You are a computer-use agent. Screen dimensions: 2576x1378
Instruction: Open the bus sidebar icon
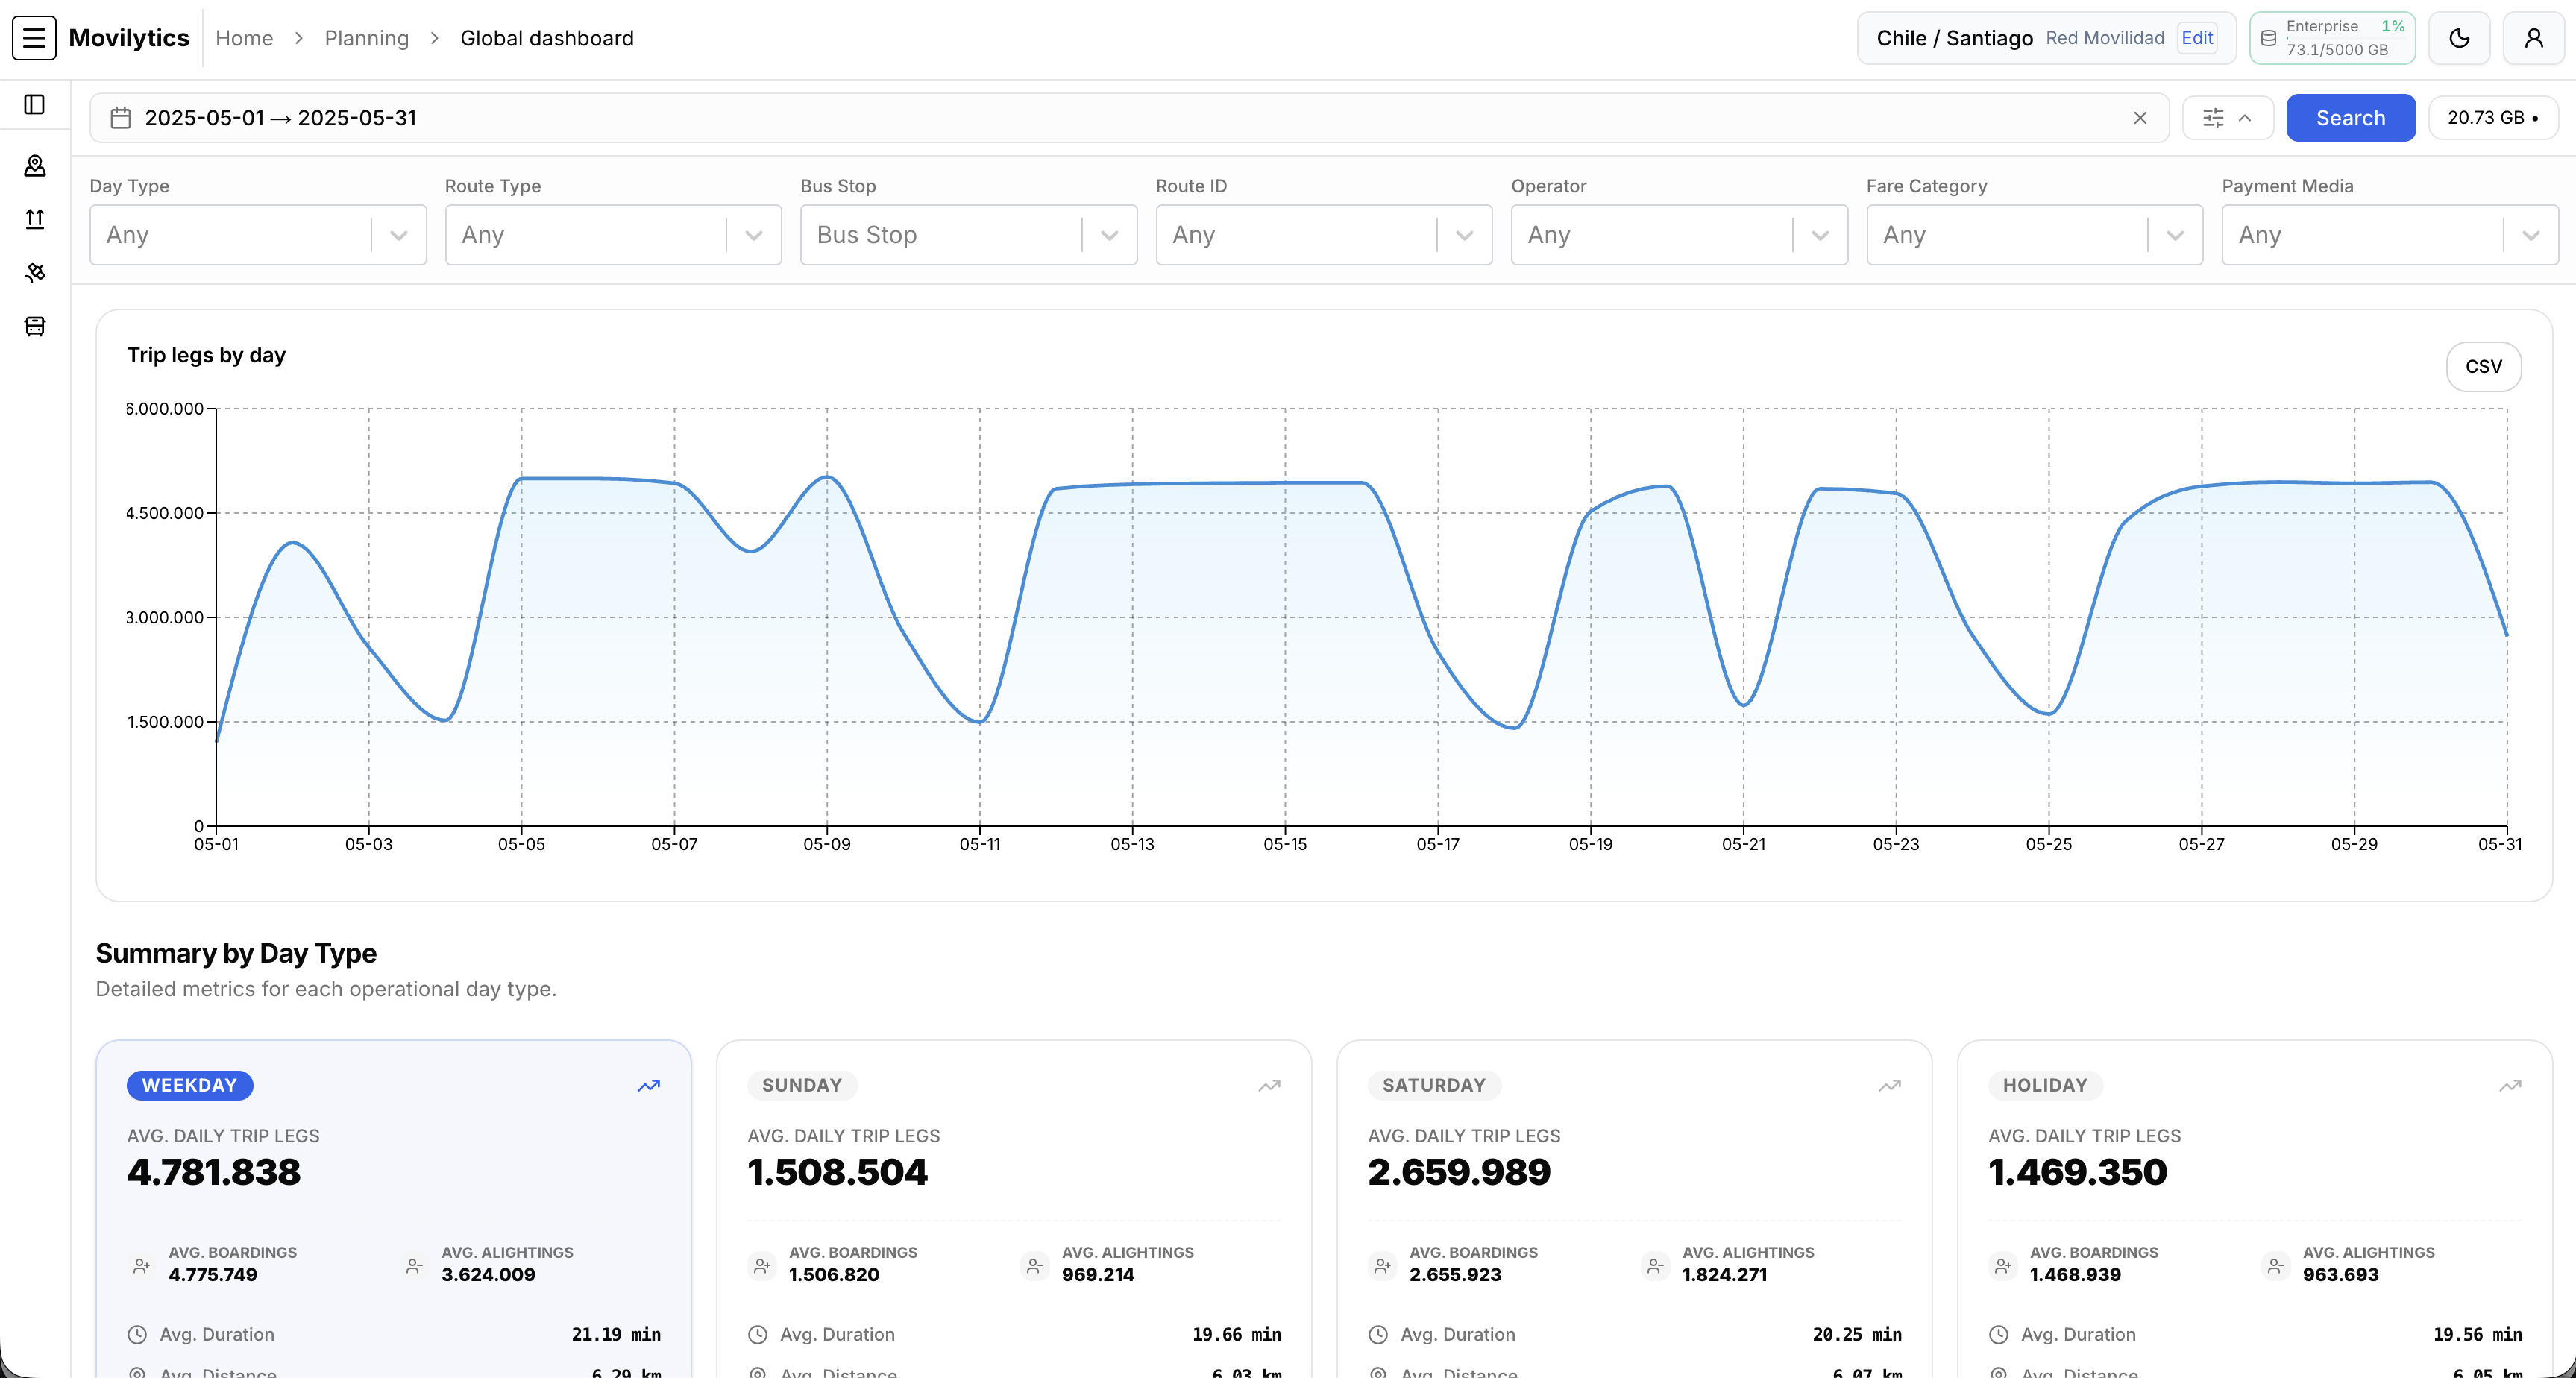click(35, 326)
